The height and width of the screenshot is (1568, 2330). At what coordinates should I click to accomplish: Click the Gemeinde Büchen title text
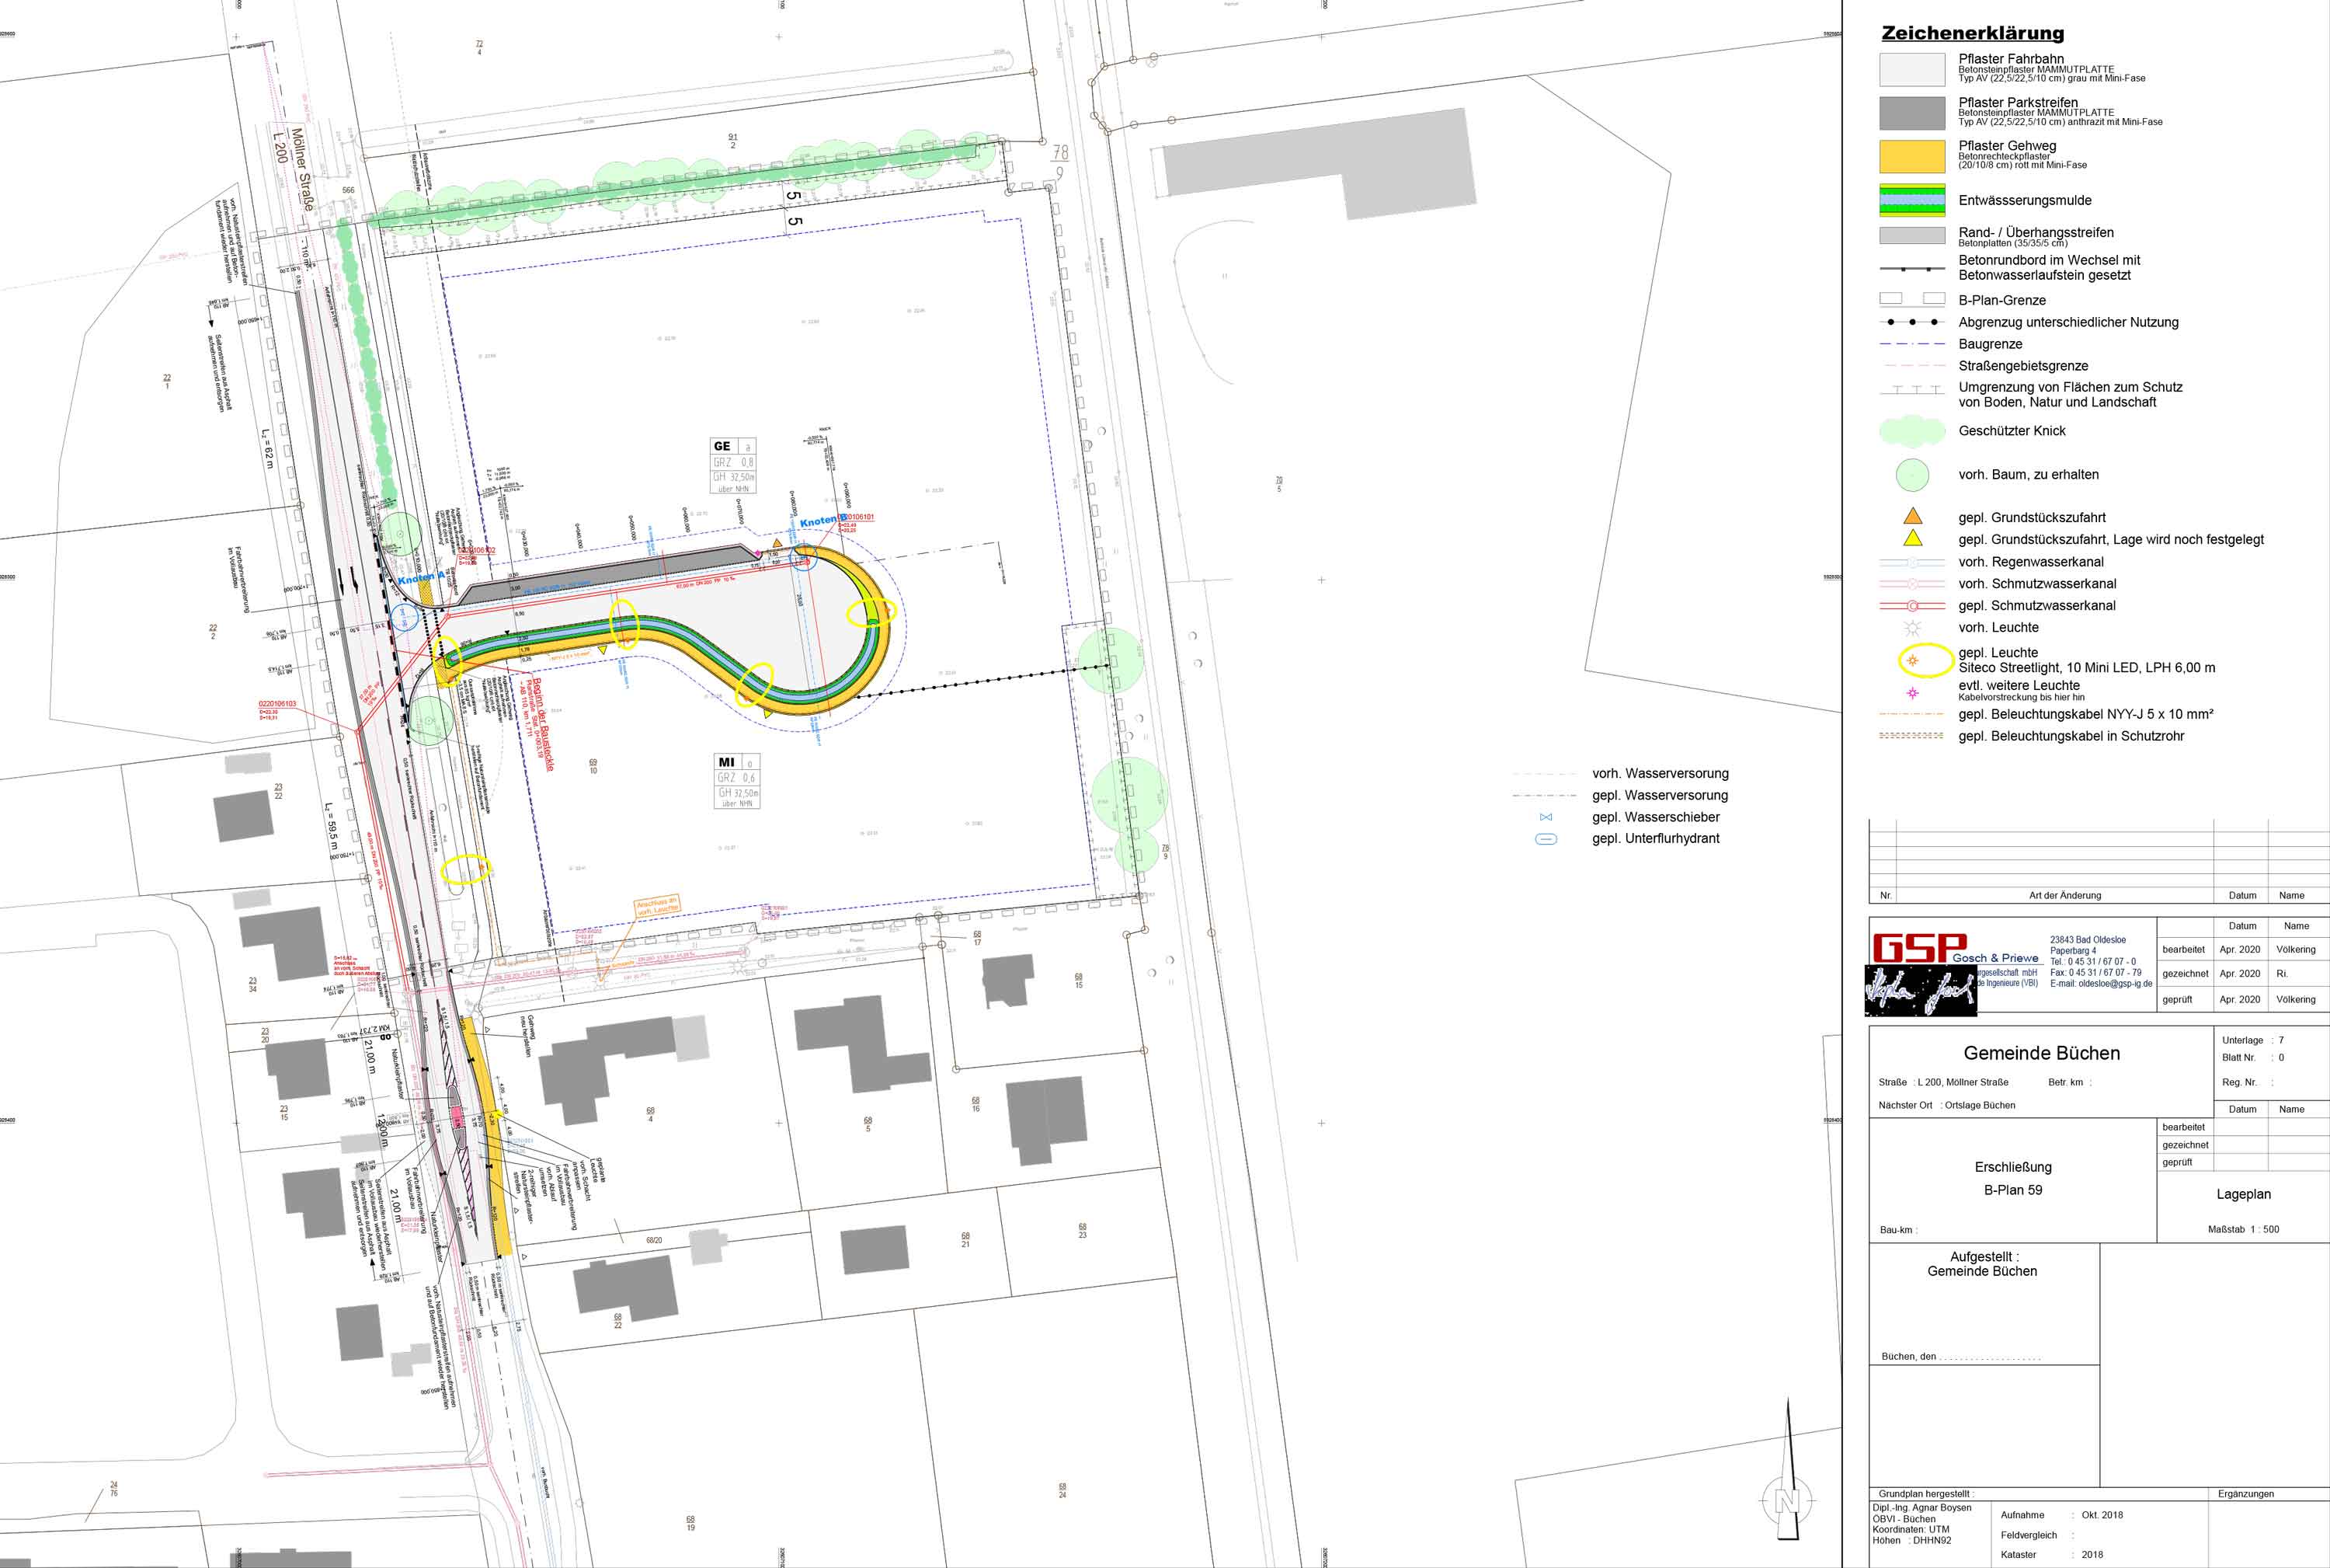pyautogui.click(x=2041, y=1053)
